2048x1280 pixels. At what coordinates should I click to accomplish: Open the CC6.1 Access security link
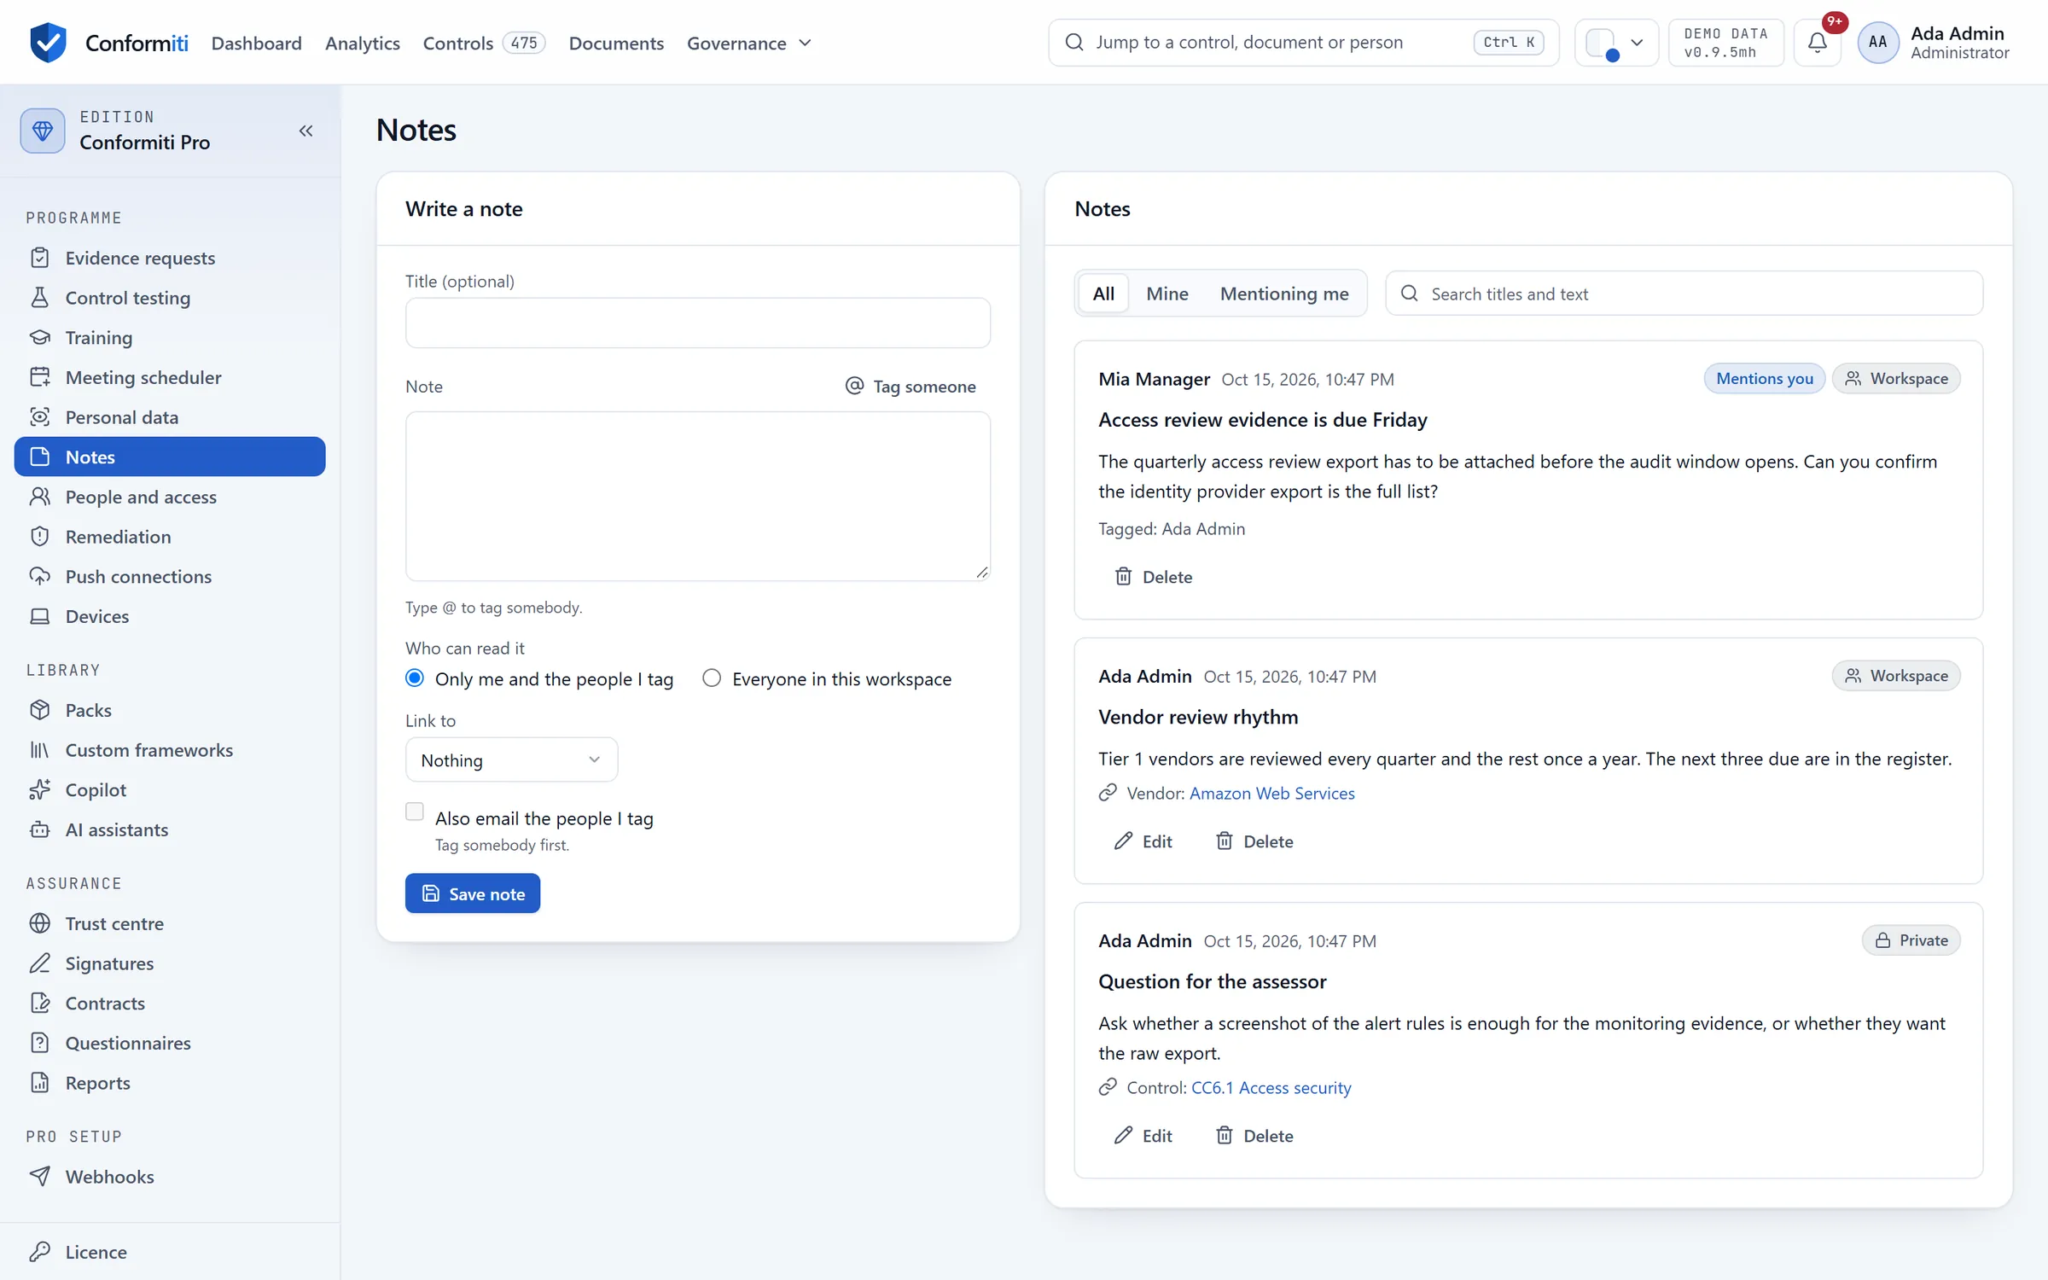pyautogui.click(x=1271, y=1088)
